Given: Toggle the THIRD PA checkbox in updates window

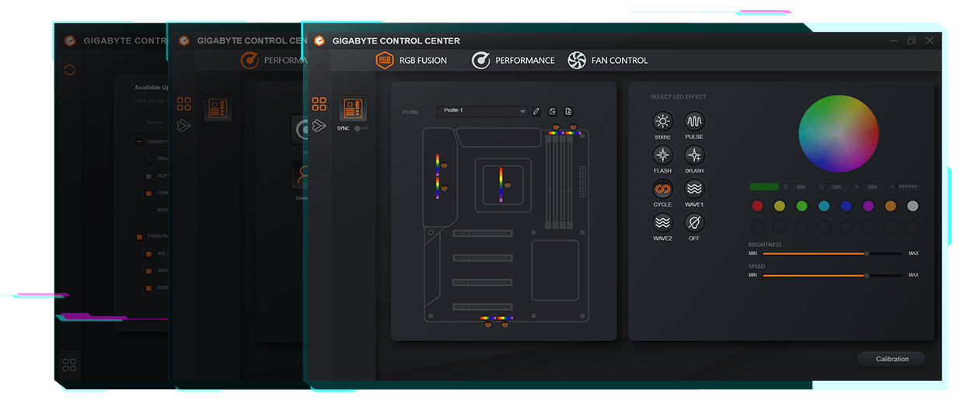Looking at the screenshot, I should [139, 236].
